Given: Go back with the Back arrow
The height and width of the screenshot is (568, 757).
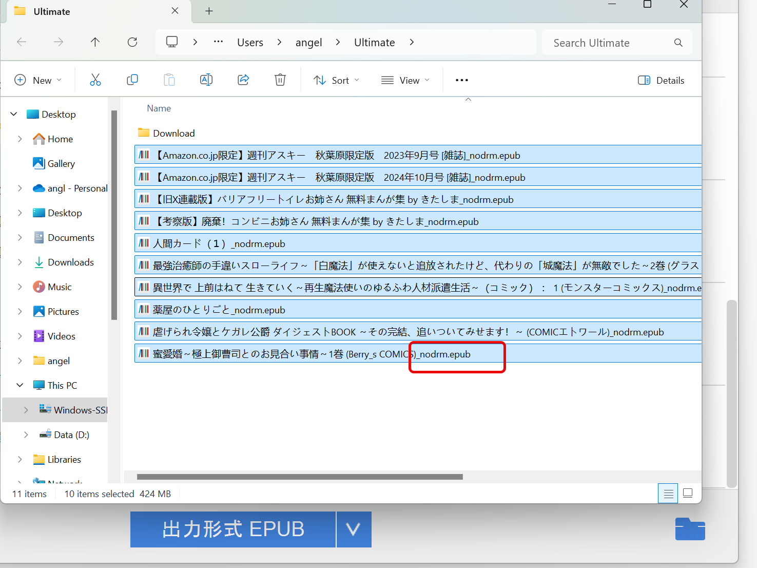Looking at the screenshot, I should click(x=22, y=42).
